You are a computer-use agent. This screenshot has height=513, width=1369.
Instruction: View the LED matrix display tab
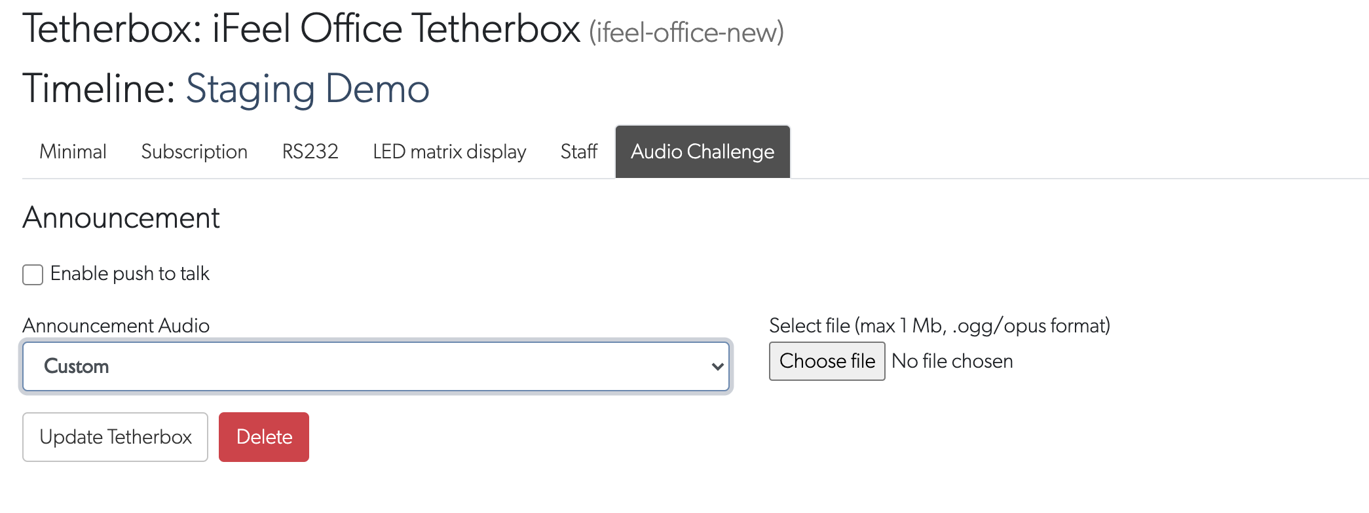pyautogui.click(x=449, y=151)
